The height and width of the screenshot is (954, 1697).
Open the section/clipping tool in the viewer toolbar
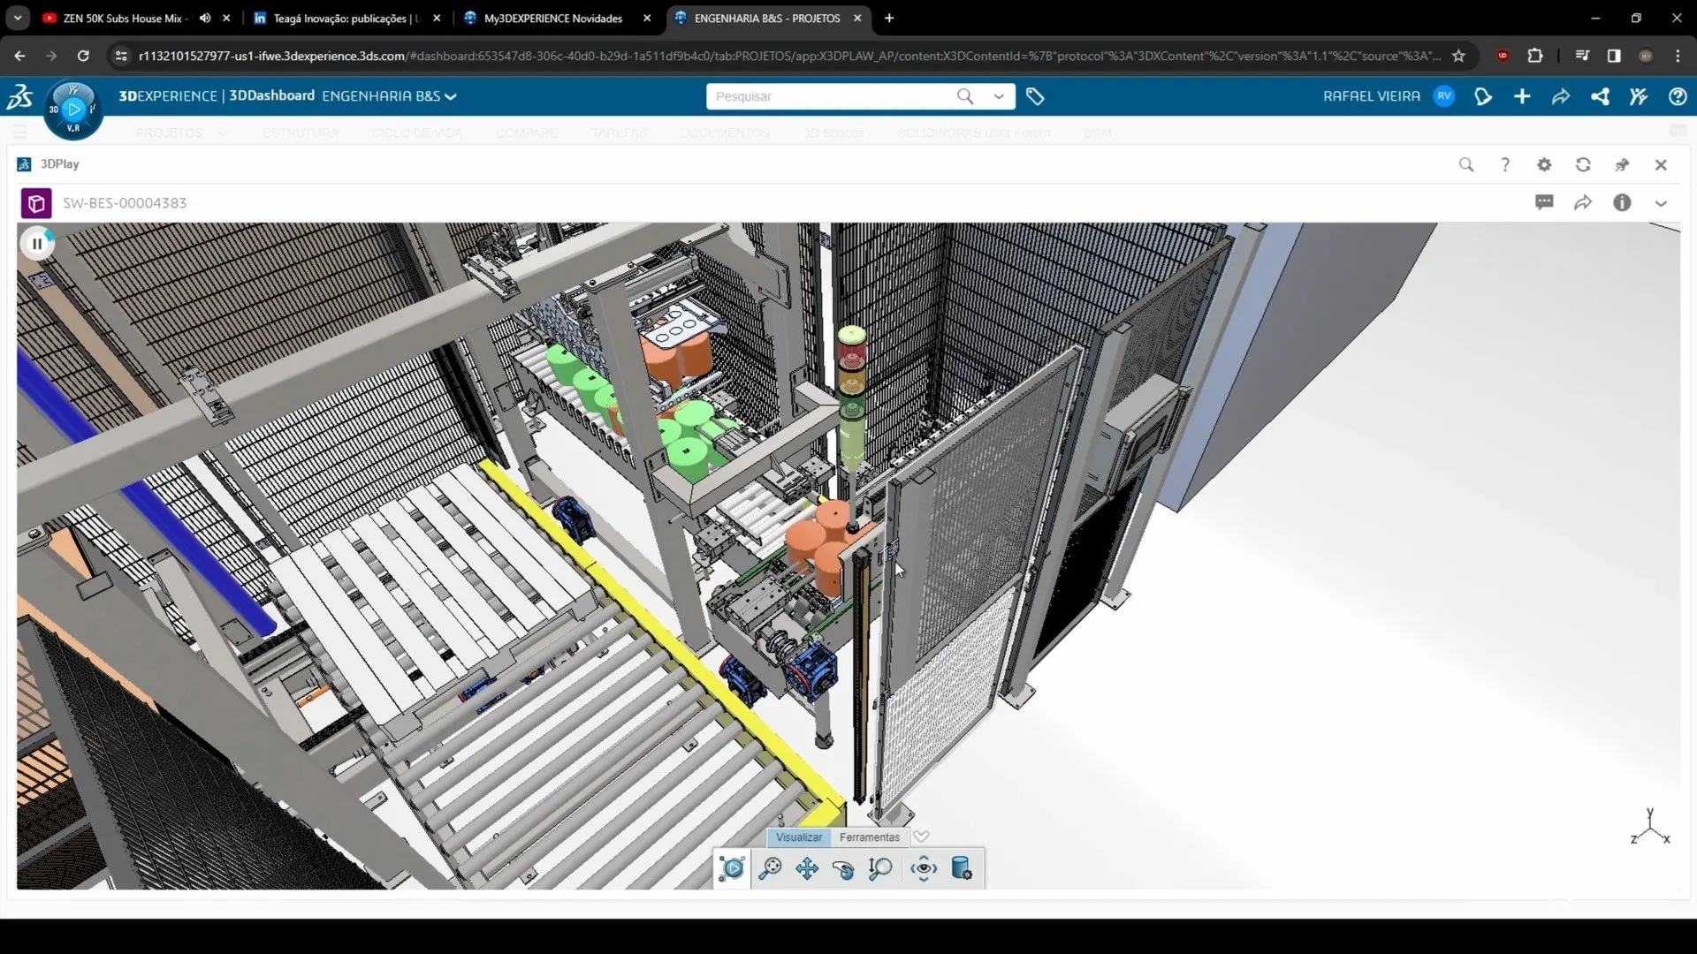[963, 869]
